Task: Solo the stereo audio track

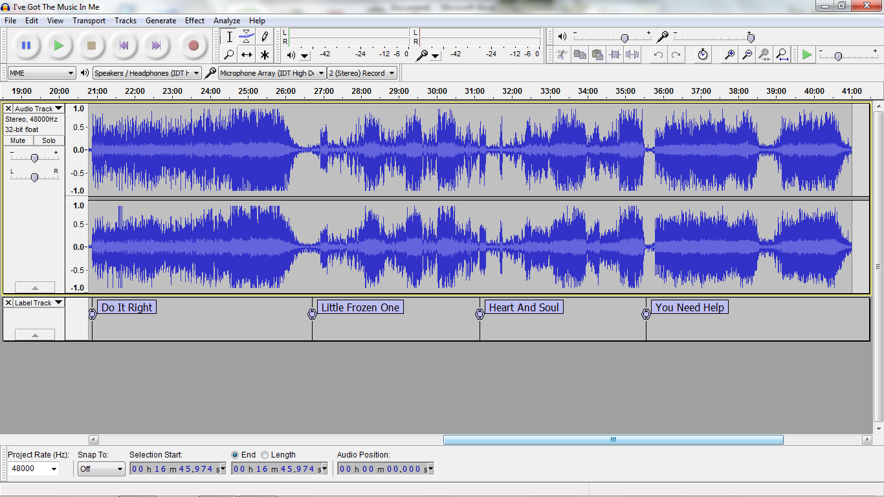Action: [x=49, y=140]
